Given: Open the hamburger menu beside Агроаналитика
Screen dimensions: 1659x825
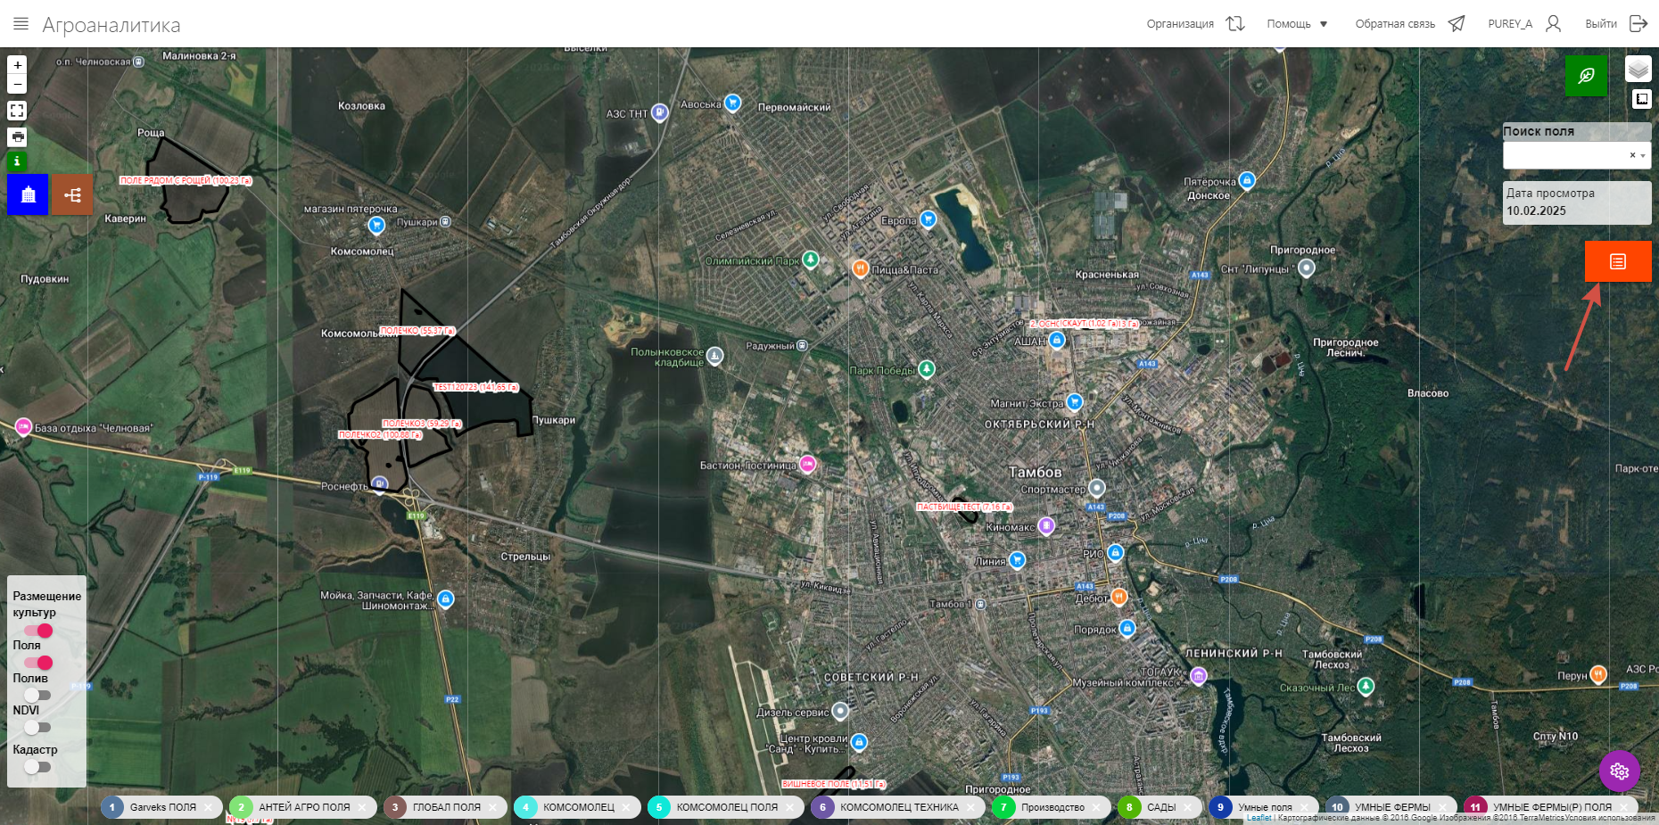Looking at the screenshot, I should point(21,24).
